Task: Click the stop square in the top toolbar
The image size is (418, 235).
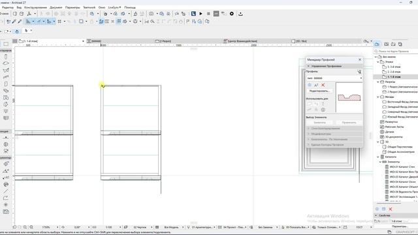Action: click(x=208, y=14)
